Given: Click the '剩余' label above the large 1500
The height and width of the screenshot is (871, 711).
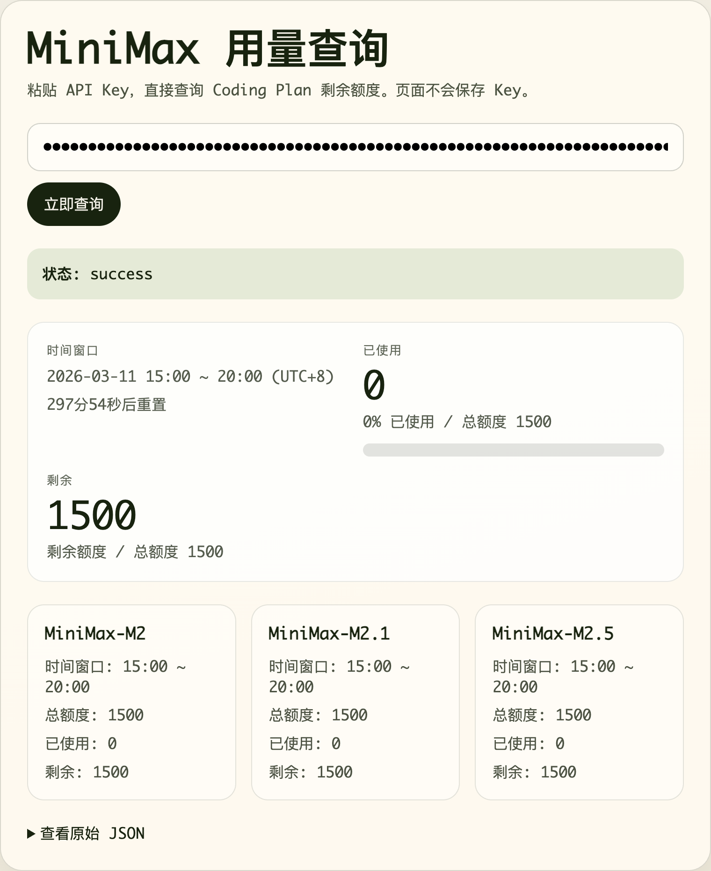Looking at the screenshot, I should click(x=59, y=480).
